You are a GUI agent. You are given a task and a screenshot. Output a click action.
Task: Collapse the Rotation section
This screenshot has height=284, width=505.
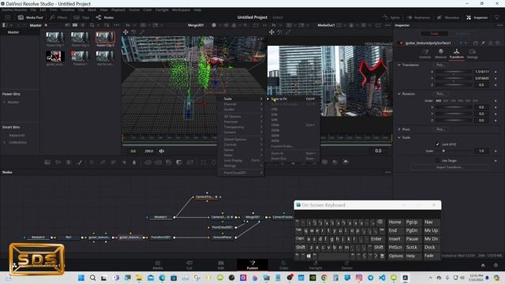click(399, 94)
